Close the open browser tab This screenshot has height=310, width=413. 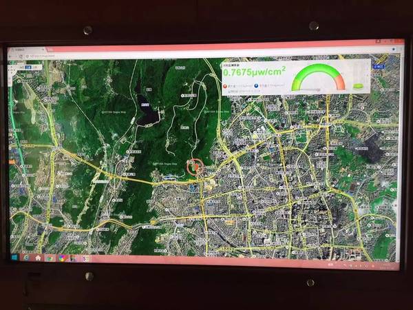pyautogui.click(x=43, y=50)
